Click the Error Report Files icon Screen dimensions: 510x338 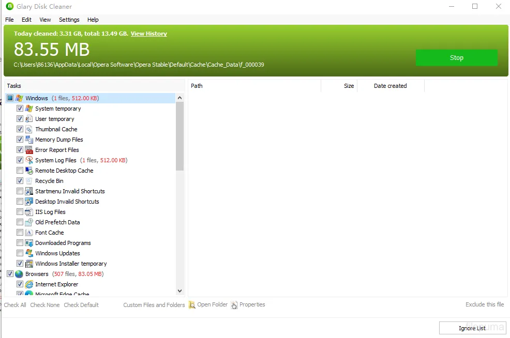point(29,150)
